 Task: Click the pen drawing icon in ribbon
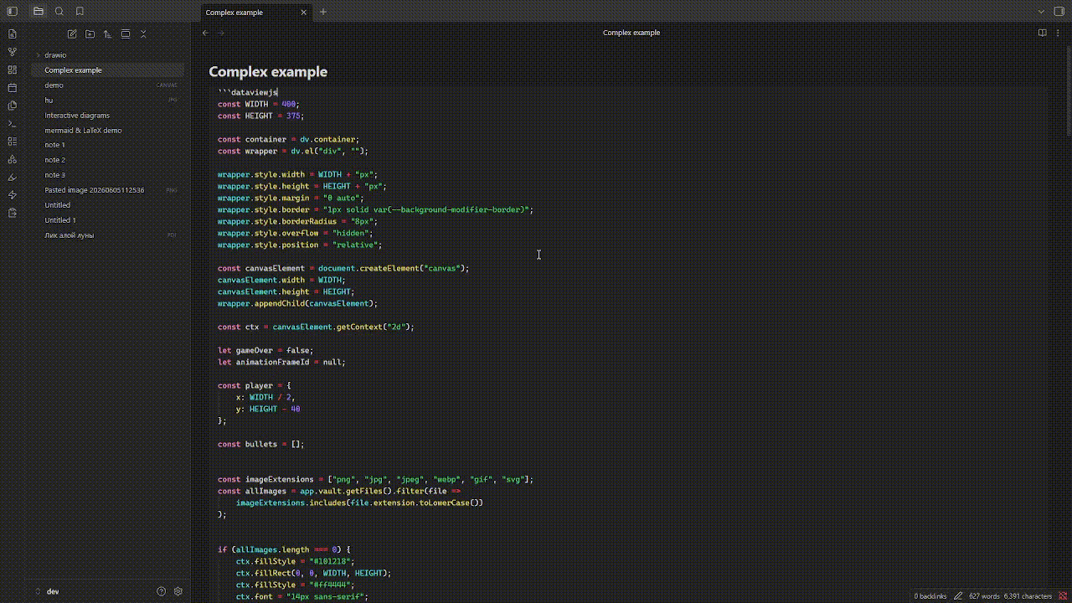click(12, 178)
